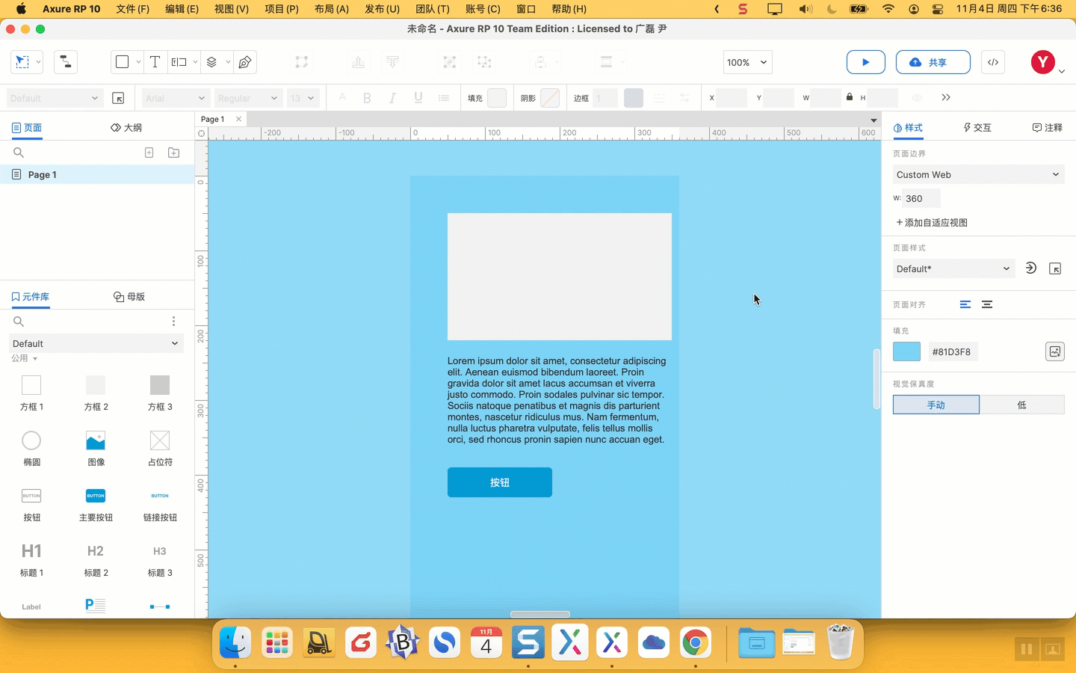1076x673 pixels.
Task: Switch to the 大纲 outline tab
Action: (x=126, y=128)
